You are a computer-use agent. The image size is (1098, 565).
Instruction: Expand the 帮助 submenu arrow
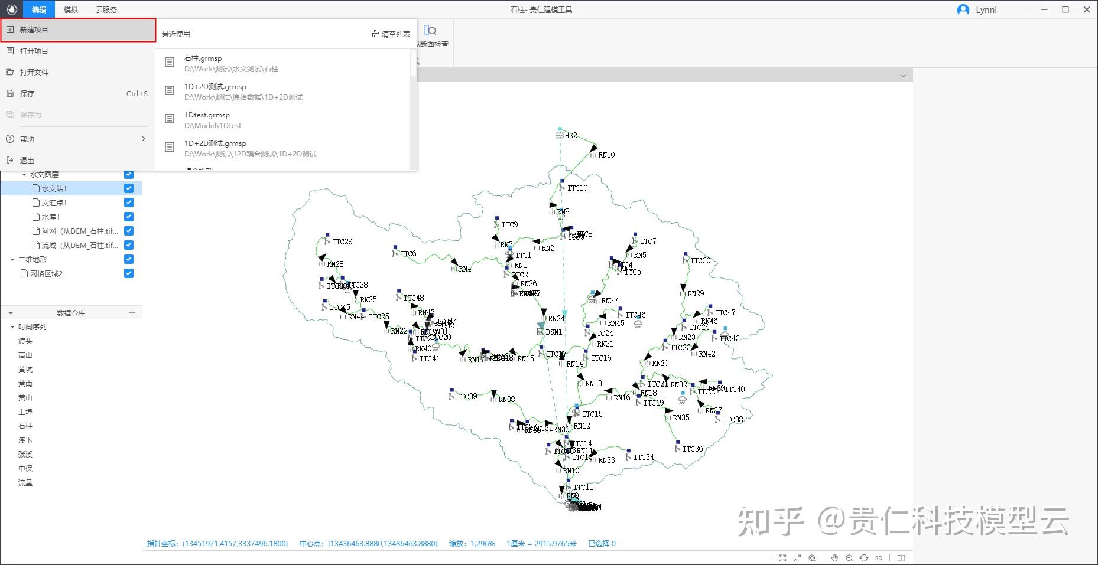coord(143,139)
